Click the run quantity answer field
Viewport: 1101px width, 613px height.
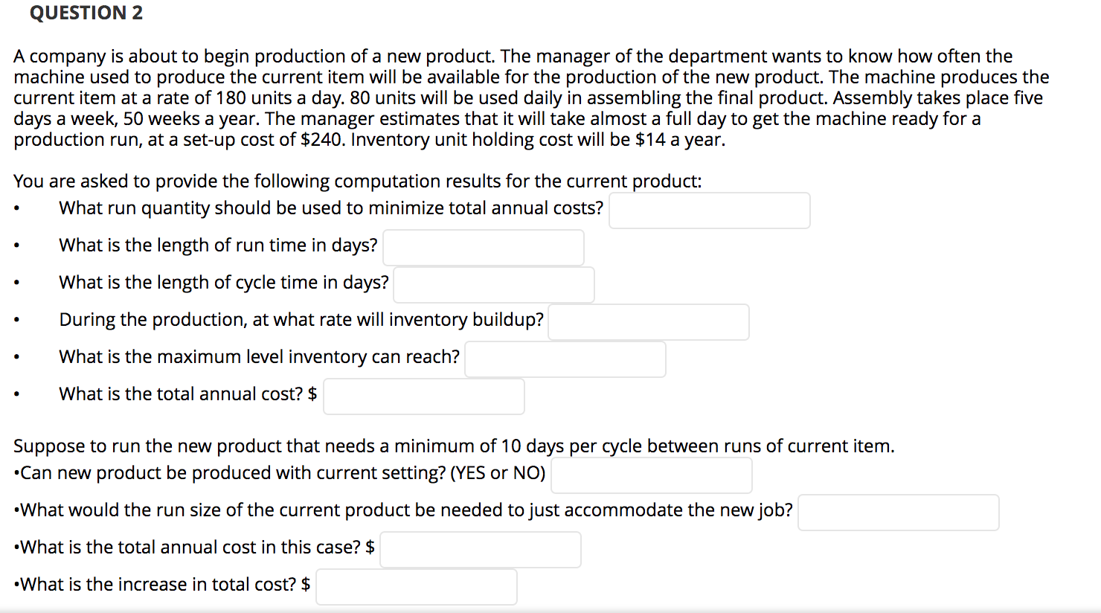click(x=708, y=210)
